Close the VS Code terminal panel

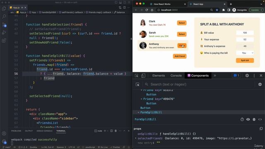point(129,131)
